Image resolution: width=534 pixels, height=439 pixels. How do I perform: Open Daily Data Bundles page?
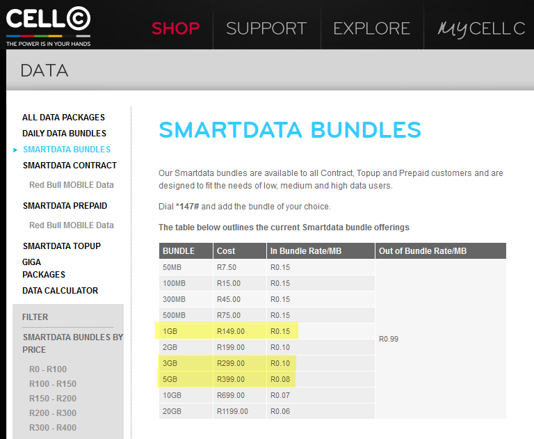point(65,134)
